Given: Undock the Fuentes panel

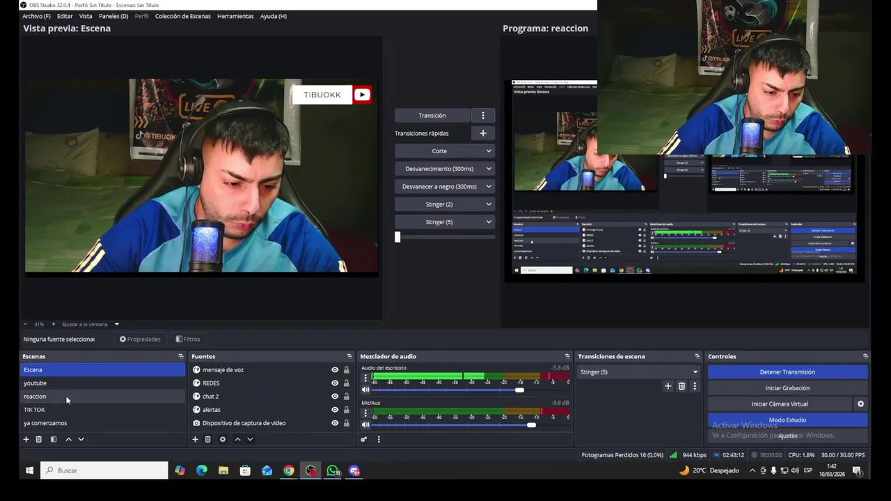Looking at the screenshot, I should (x=349, y=356).
